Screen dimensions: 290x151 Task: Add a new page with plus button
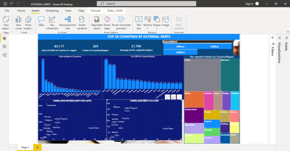coord(37,147)
